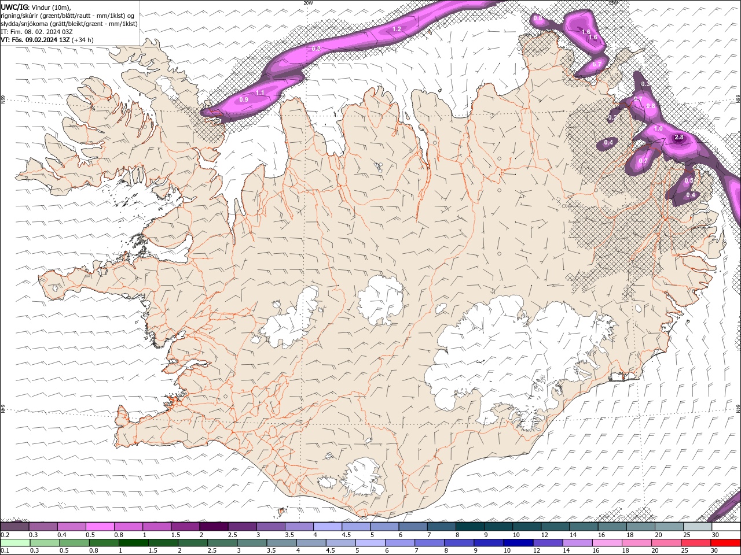Click the '4.5' label in the lower legend row
Viewport: 741px width, 555px height.
pos(331,550)
